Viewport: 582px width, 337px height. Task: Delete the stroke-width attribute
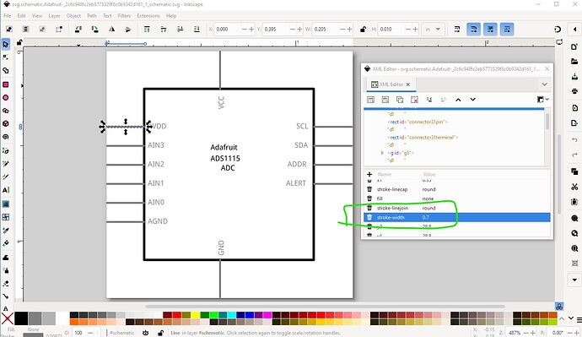pos(369,217)
